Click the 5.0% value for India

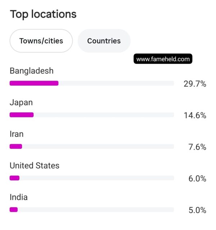pos(197,210)
